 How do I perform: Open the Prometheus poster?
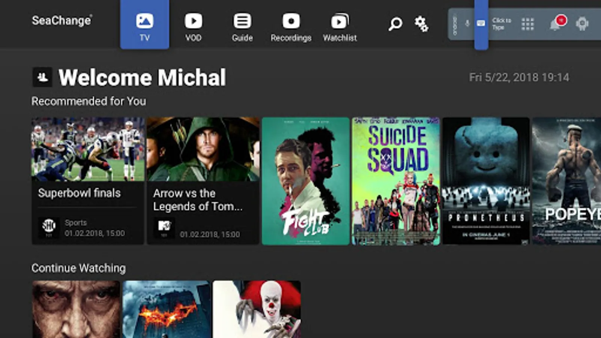pyautogui.click(x=486, y=181)
